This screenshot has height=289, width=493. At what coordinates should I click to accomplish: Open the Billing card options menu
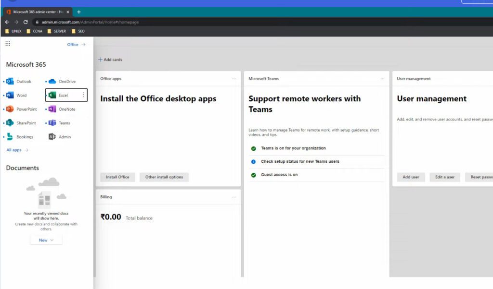tap(234, 197)
